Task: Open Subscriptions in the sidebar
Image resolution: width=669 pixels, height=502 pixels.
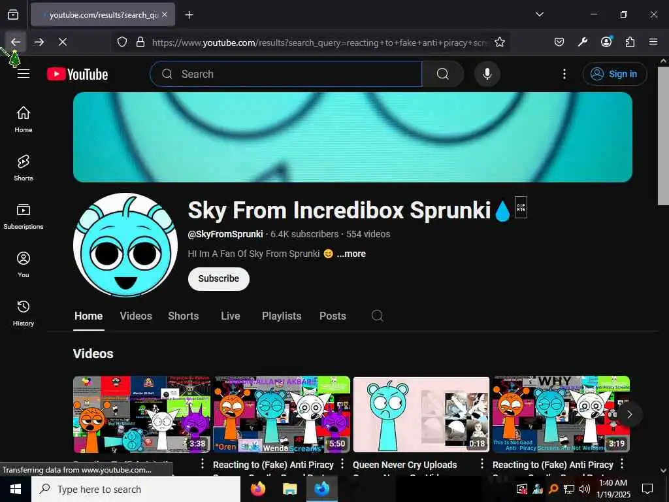Action: 24,216
